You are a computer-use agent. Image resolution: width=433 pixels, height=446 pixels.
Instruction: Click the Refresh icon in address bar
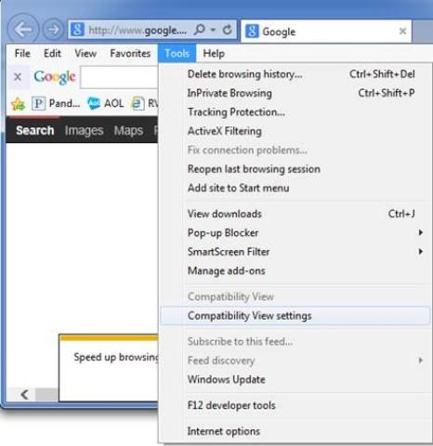228,30
